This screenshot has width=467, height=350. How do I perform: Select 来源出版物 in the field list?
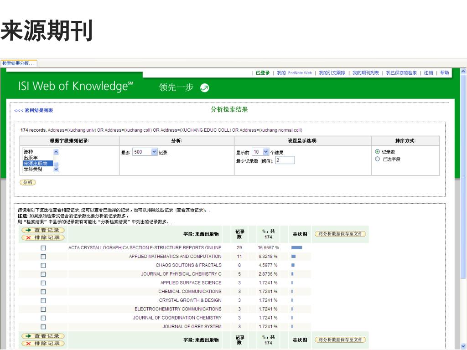point(38,164)
